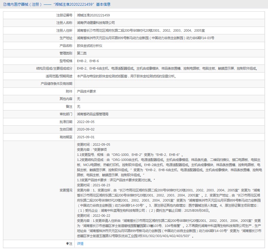Image resolution: width=268 pixels, height=249 pixels.
Task: Select the line starting 1.3变更产品技术要求
Action: coord(116,180)
